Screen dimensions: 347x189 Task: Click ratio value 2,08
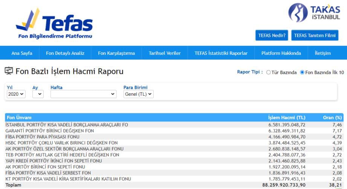coord(337,173)
